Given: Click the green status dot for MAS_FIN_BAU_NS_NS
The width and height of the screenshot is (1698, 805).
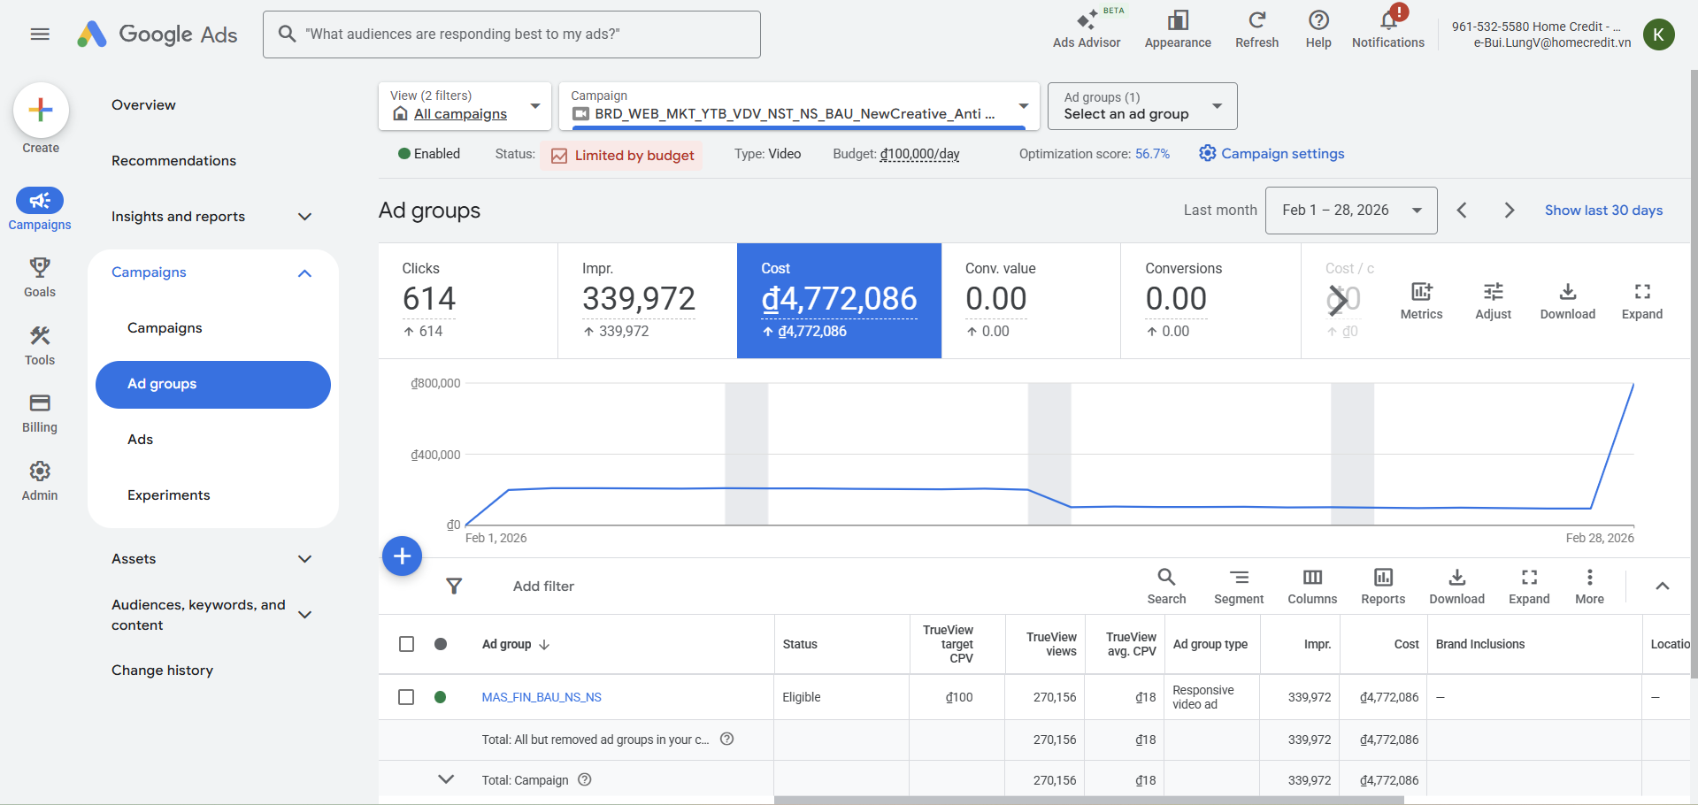Looking at the screenshot, I should pos(440,697).
